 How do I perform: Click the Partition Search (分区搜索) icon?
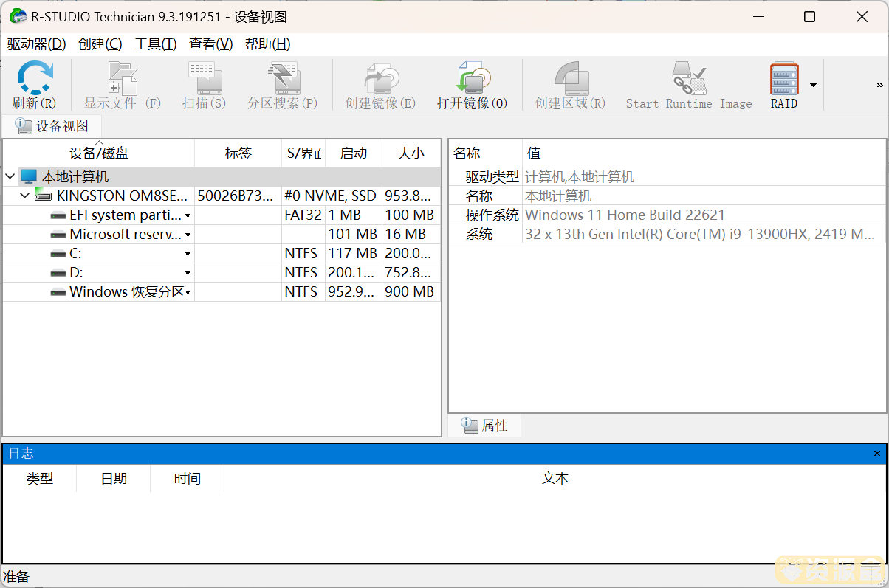coord(283,78)
